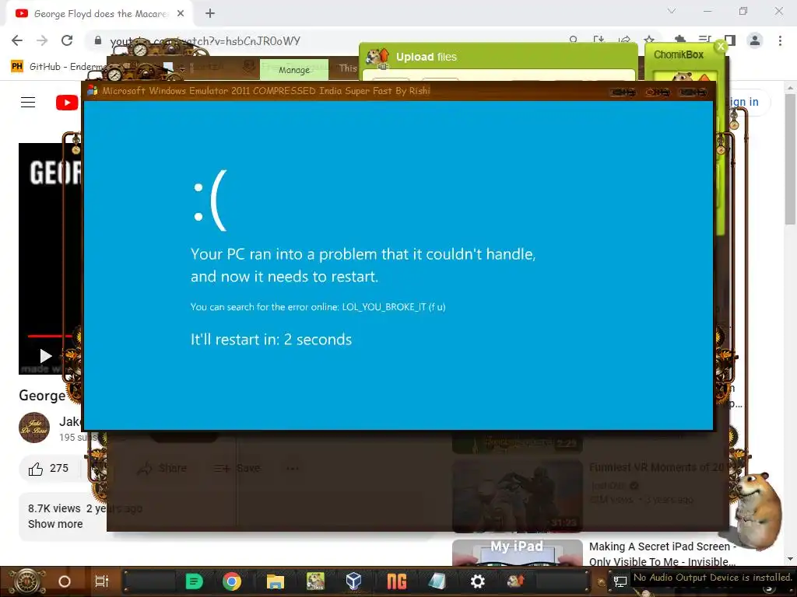Close the ChomikBox green panel
This screenshot has height=597, width=797.
click(x=721, y=46)
